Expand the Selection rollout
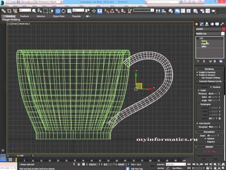The height and width of the screenshot is (170, 226). point(210,147)
